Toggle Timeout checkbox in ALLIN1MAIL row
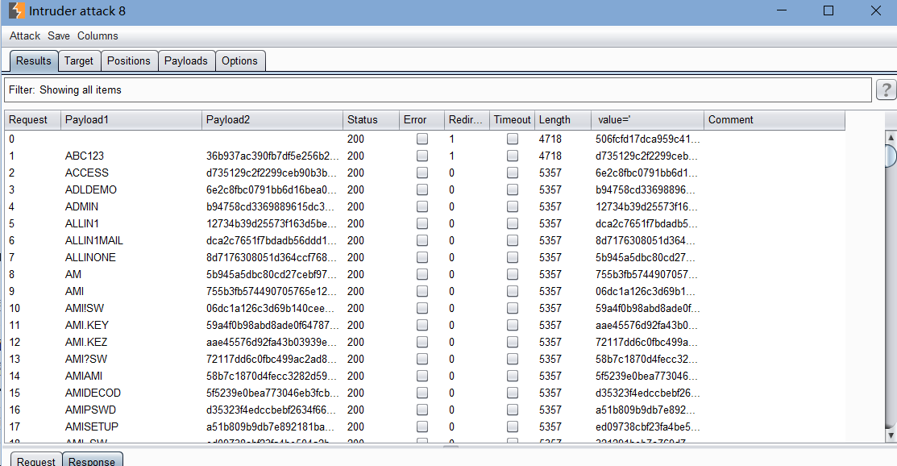 pyautogui.click(x=513, y=240)
